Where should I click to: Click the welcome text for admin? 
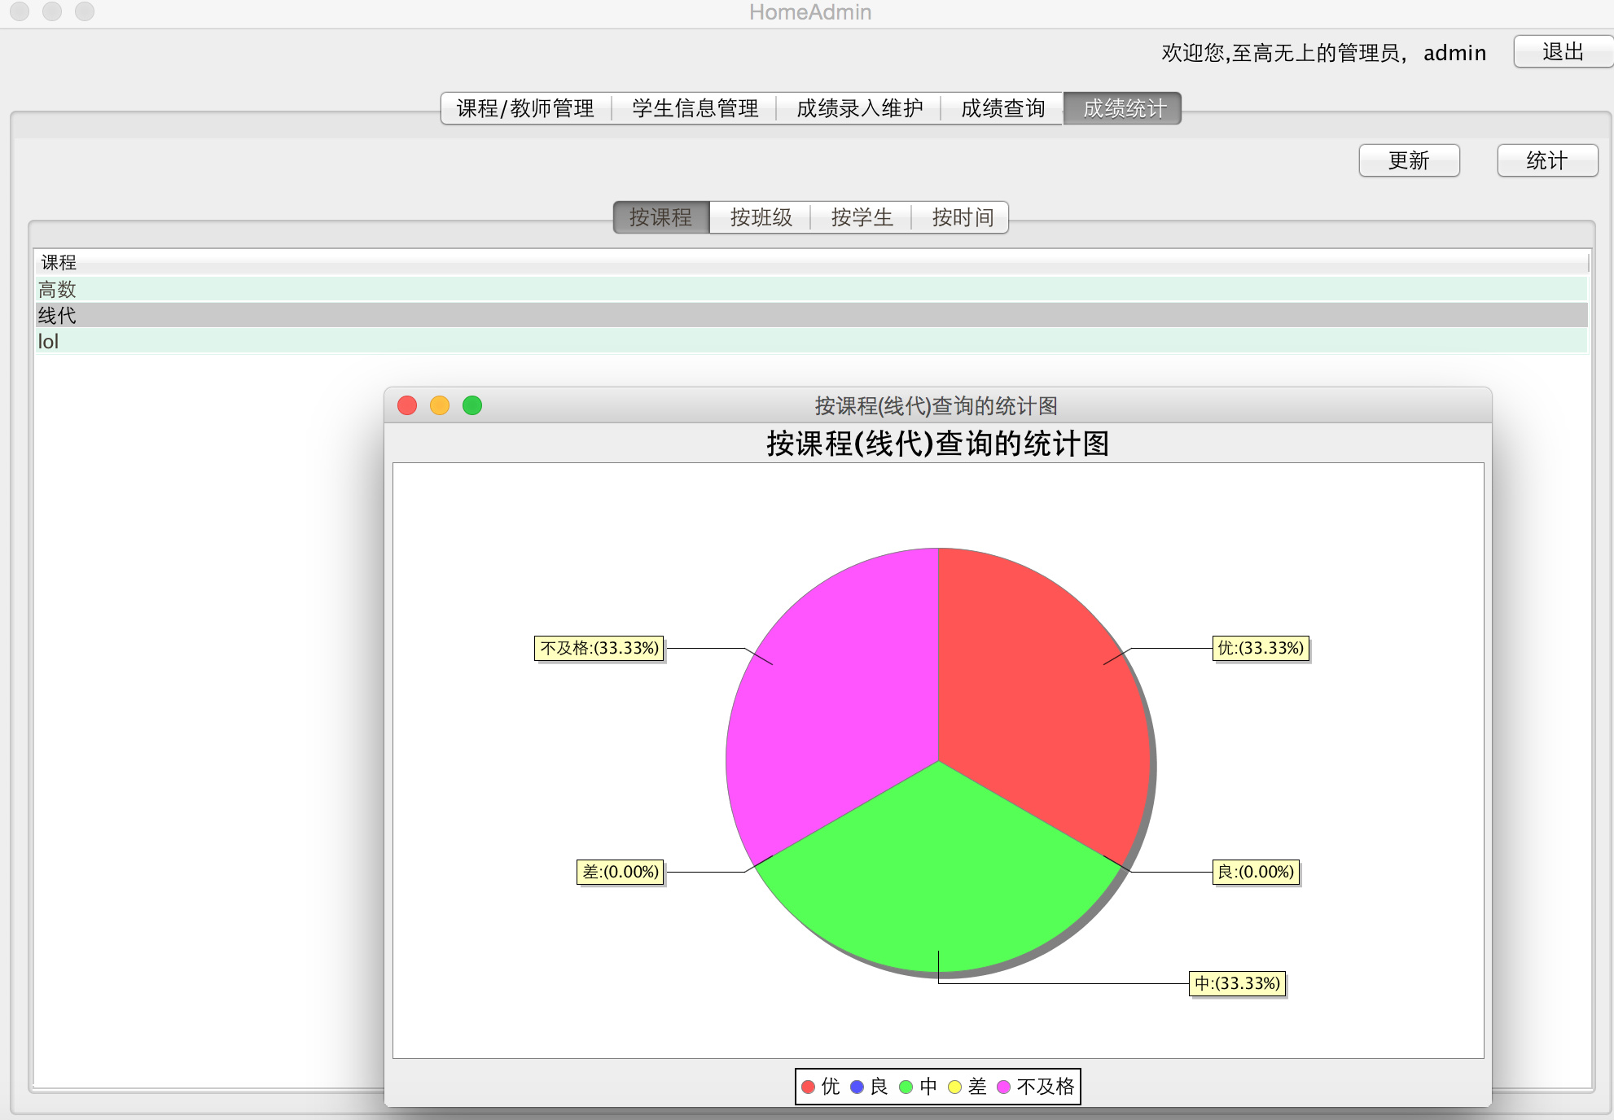coord(1324,53)
